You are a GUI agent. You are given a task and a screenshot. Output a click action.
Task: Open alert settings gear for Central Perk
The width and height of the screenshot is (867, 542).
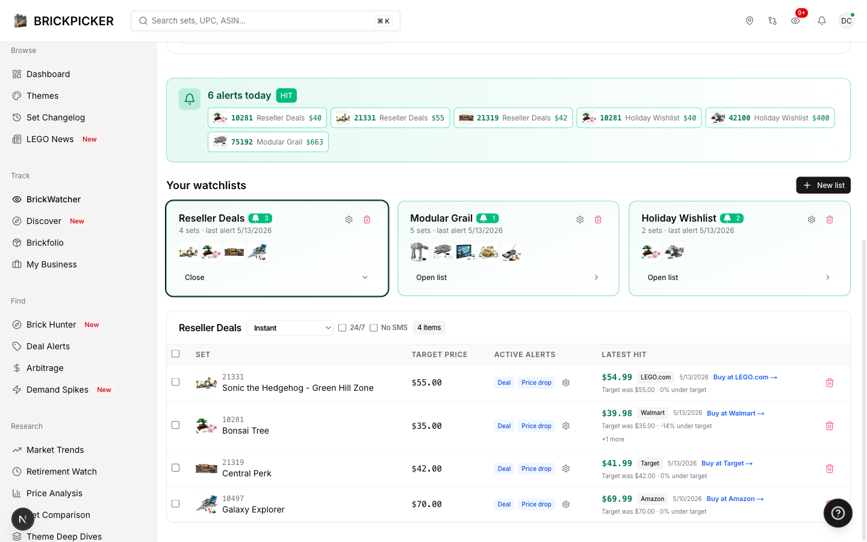pos(566,469)
